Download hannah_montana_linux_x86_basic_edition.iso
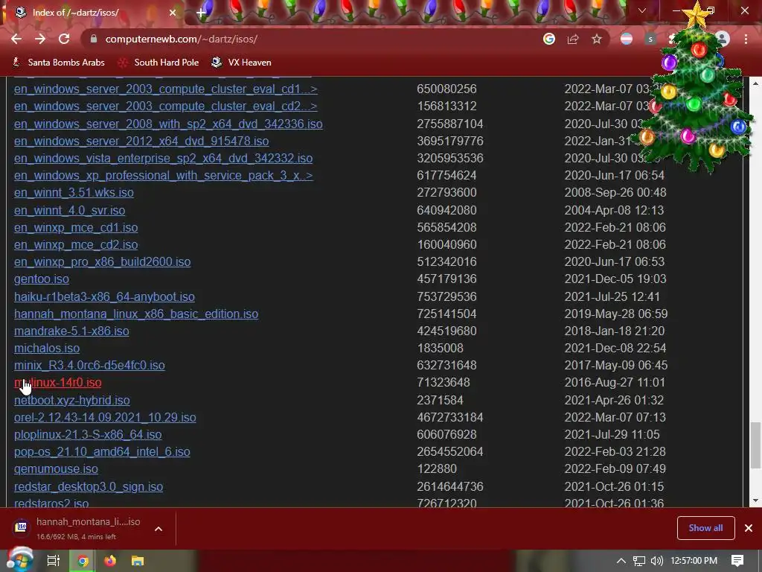762x572 pixels. [136, 314]
